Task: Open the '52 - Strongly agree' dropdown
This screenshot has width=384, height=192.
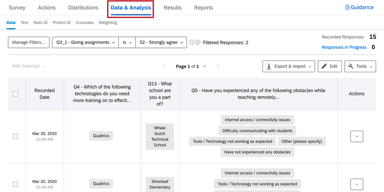Action: 161,42
